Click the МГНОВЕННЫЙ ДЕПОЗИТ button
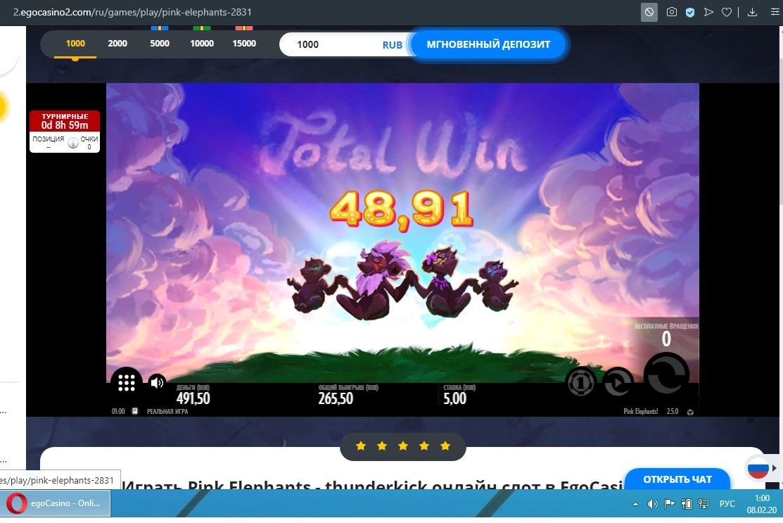This screenshot has height=523, width=783. pos(488,44)
